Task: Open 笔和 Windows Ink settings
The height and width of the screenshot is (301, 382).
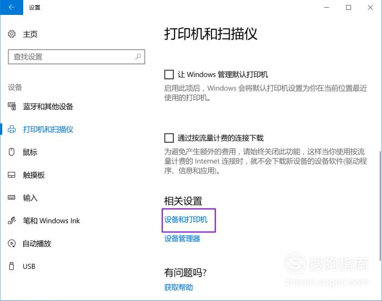Action: pyautogui.click(x=51, y=221)
